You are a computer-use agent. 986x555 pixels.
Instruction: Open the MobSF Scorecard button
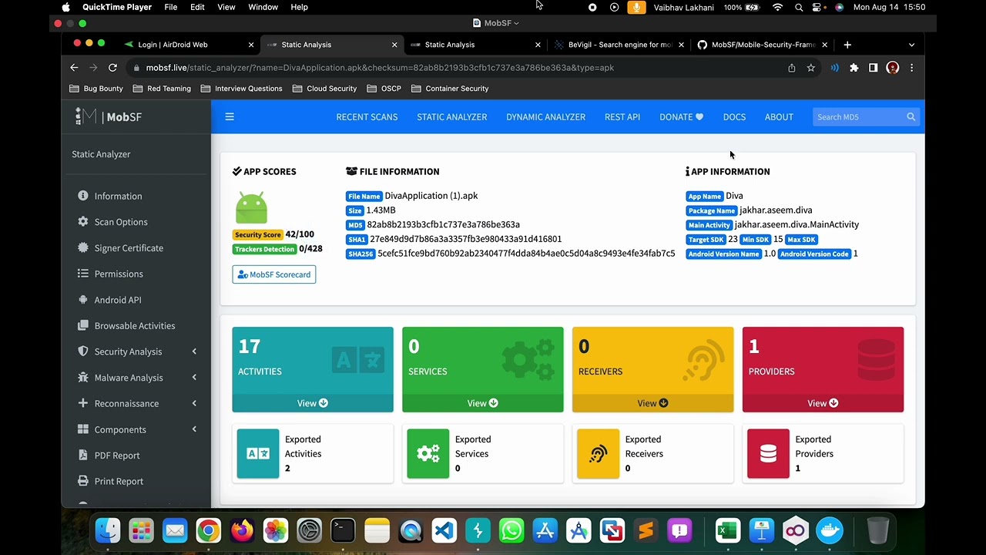(x=274, y=274)
